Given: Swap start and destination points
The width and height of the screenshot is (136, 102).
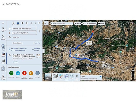Looking at the screenshot, I should [39, 31].
